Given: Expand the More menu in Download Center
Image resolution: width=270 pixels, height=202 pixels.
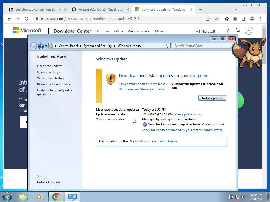Looking at the screenshot, I should [161, 31].
